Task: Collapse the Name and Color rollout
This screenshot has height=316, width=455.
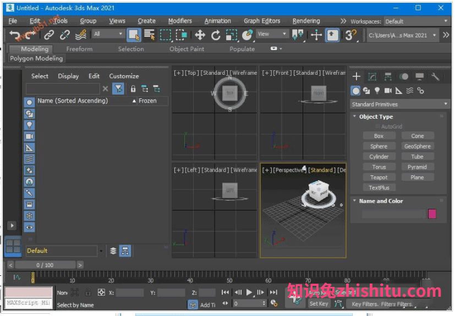Action: click(x=354, y=201)
